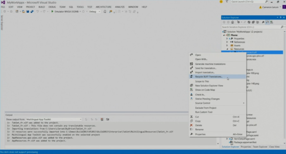286x154 pixels.
Task: Choose Generate machine translations menu item
Action: 217,64
